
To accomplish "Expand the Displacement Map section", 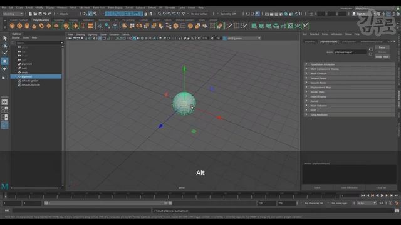I will (350, 87).
